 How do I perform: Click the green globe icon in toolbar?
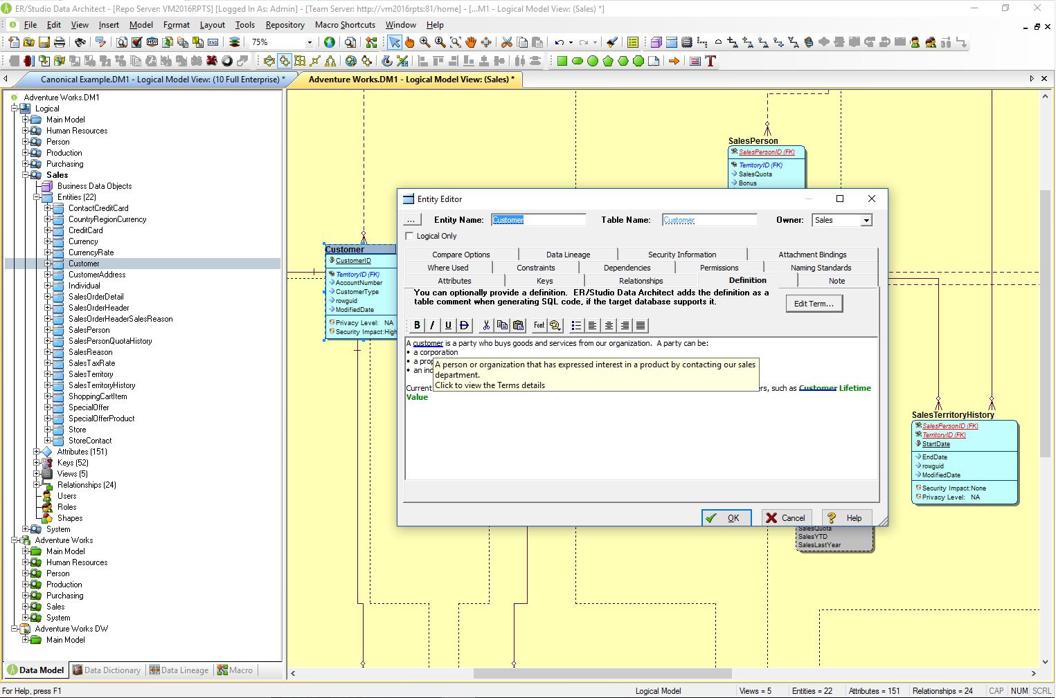coord(330,42)
